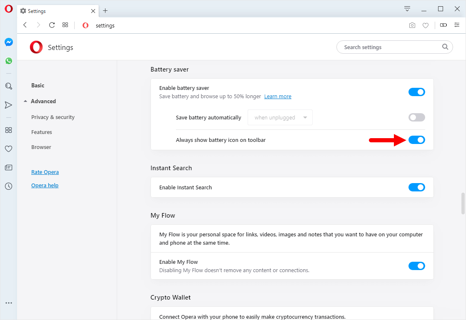Image resolution: width=466 pixels, height=320 pixels.
Task: Click "Disabling My Flow doesn't remove any content" text
Action: [x=234, y=270]
